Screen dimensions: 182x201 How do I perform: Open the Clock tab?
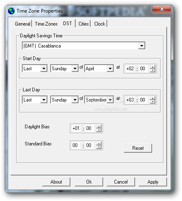click(x=99, y=24)
